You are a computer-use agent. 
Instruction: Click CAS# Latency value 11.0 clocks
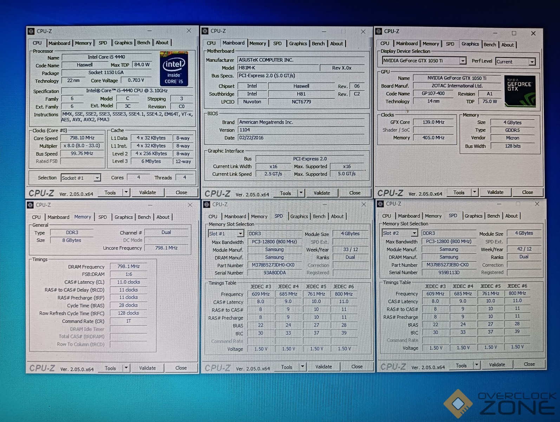click(129, 282)
